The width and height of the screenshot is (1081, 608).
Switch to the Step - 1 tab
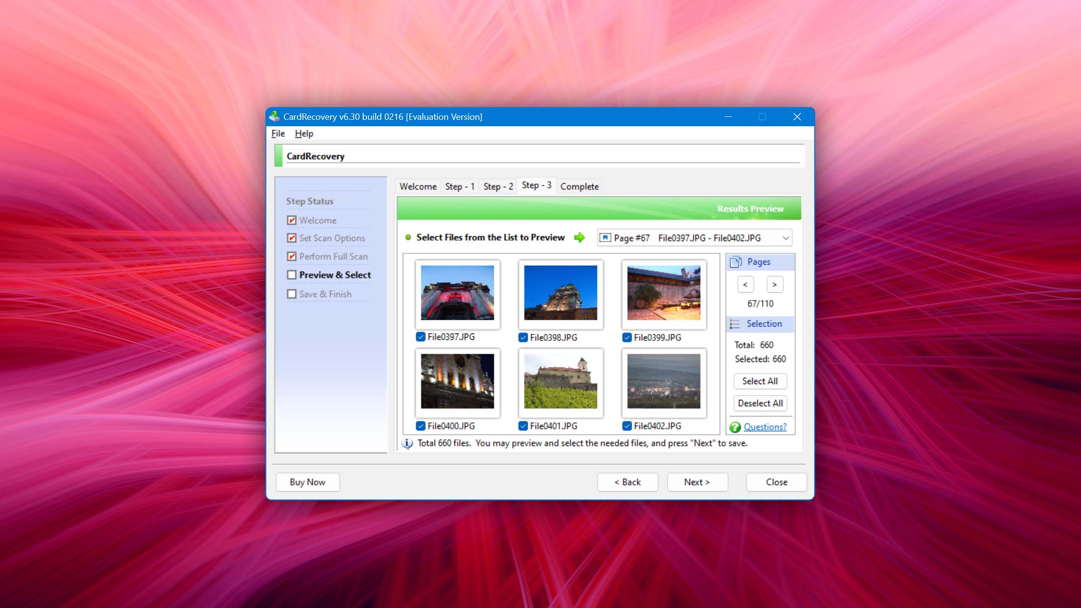tap(460, 186)
